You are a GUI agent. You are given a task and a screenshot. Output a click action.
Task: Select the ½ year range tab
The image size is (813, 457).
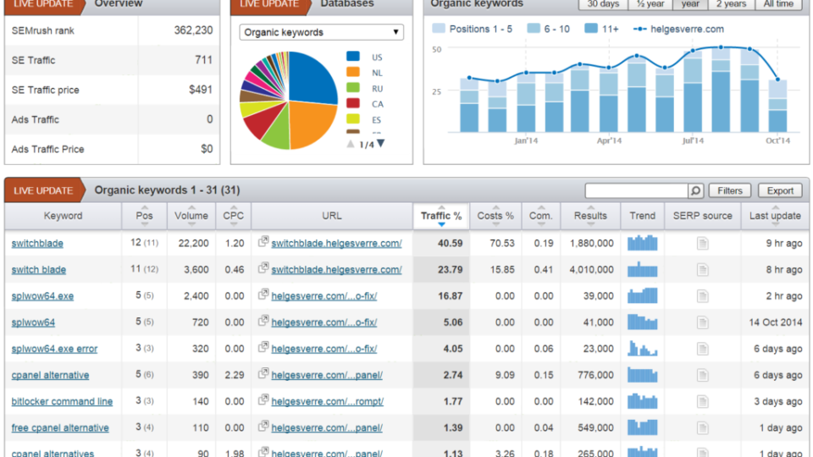pyautogui.click(x=650, y=4)
